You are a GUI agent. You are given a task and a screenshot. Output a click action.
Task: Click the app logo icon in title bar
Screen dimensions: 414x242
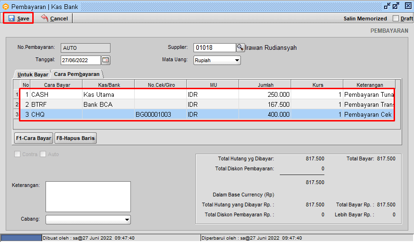(x=6, y=7)
